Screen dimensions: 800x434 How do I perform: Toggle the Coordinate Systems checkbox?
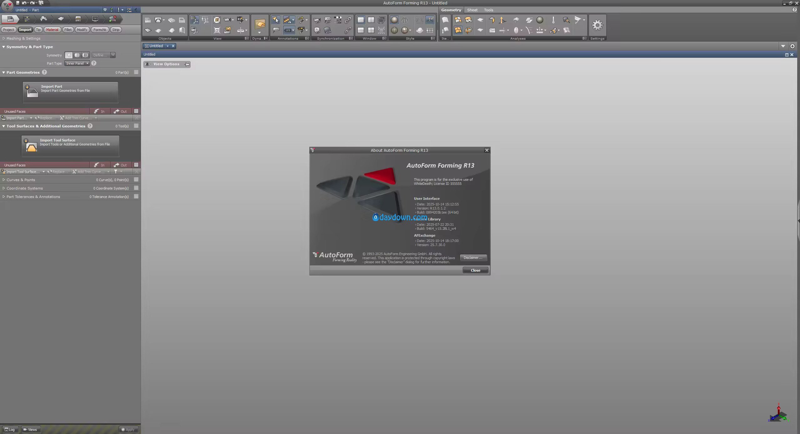(x=136, y=188)
